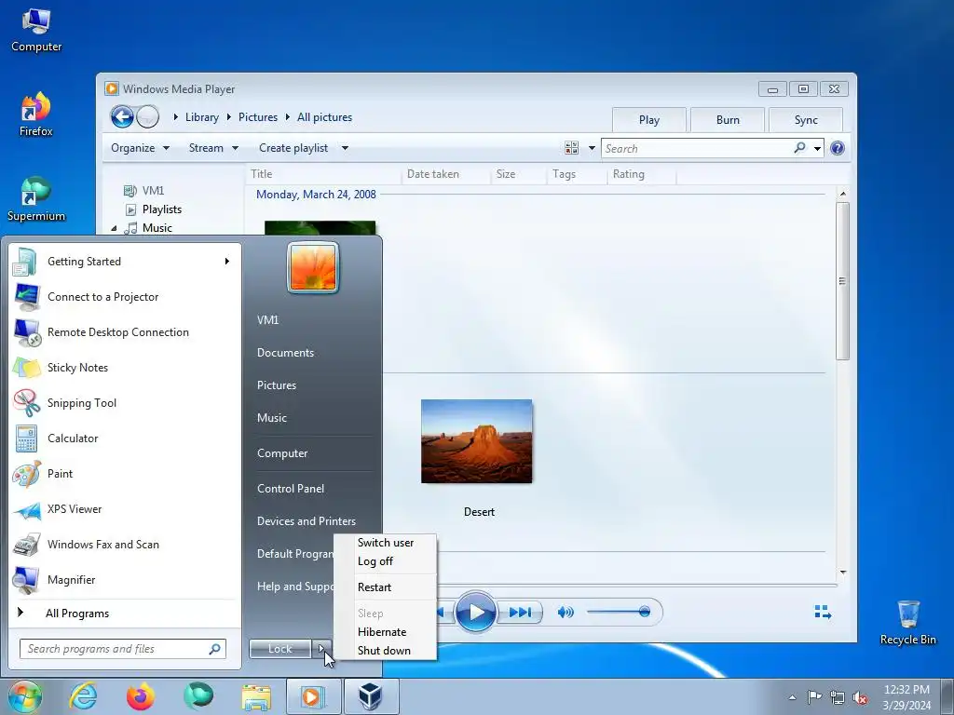The height and width of the screenshot is (715, 954).
Task: Open Sticky Notes from Start menu
Action: click(x=125, y=367)
